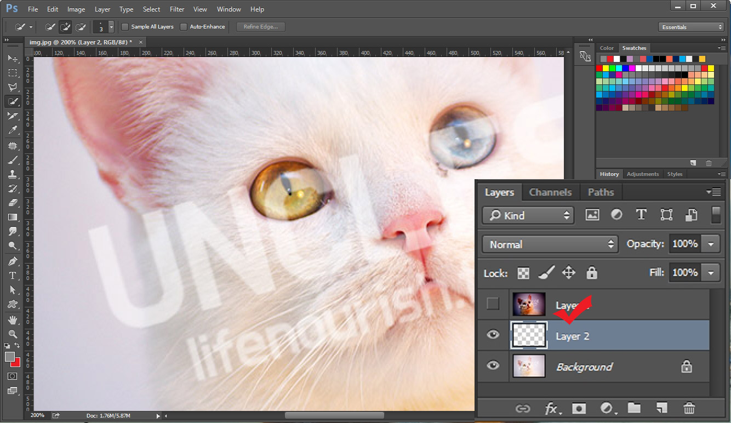Image resolution: width=731 pixels, height=423 pixels.
Task: Open the brush size picker dropdown
Action: (111, 27)
